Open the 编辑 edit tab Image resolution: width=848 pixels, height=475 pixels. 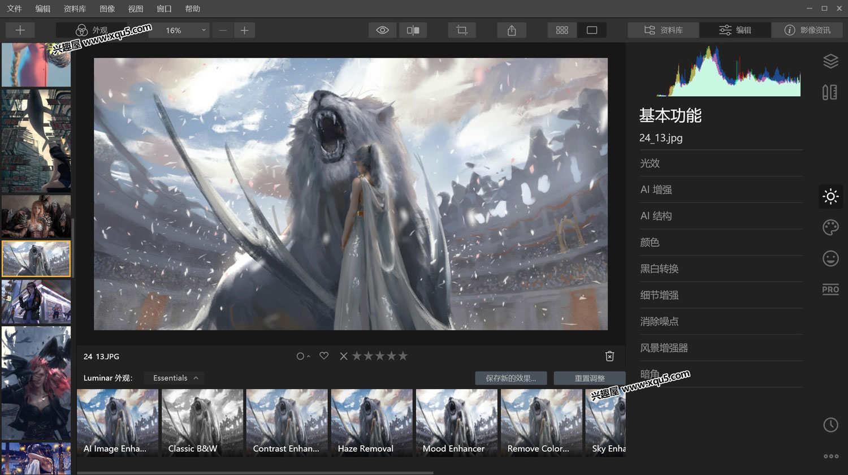click(x=735, y=30)
